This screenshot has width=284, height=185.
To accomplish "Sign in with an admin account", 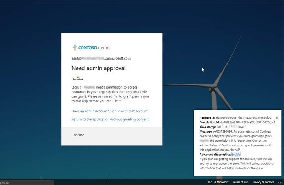I will 109,111.
